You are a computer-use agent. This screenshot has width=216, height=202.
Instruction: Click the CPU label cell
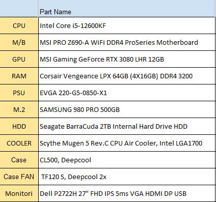pyautogui.click(x=19, y=25)
